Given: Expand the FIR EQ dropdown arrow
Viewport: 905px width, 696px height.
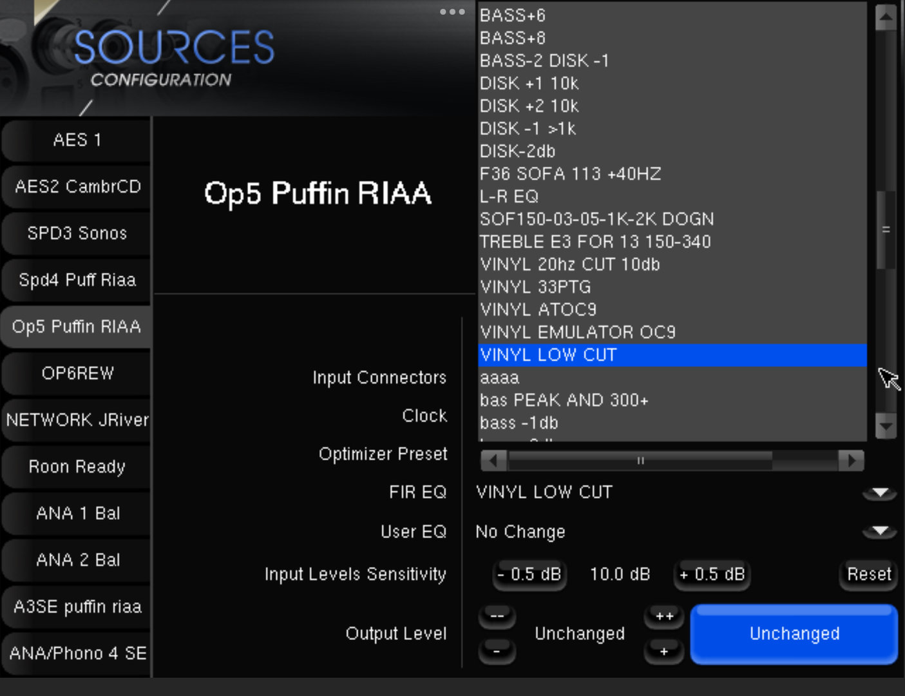Looking at the screenshot, I should coord(880,493).
